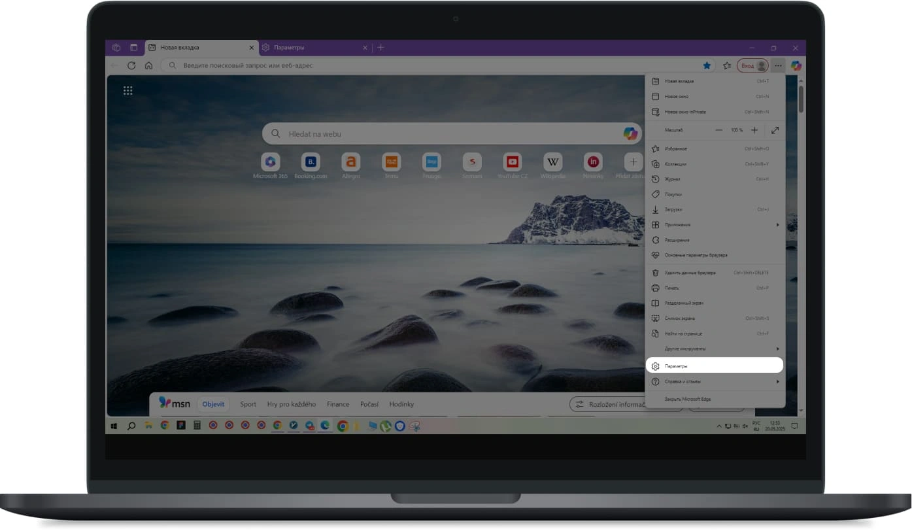
Task: Click the blue bookmark star in address bar
Action: [707, 65]
